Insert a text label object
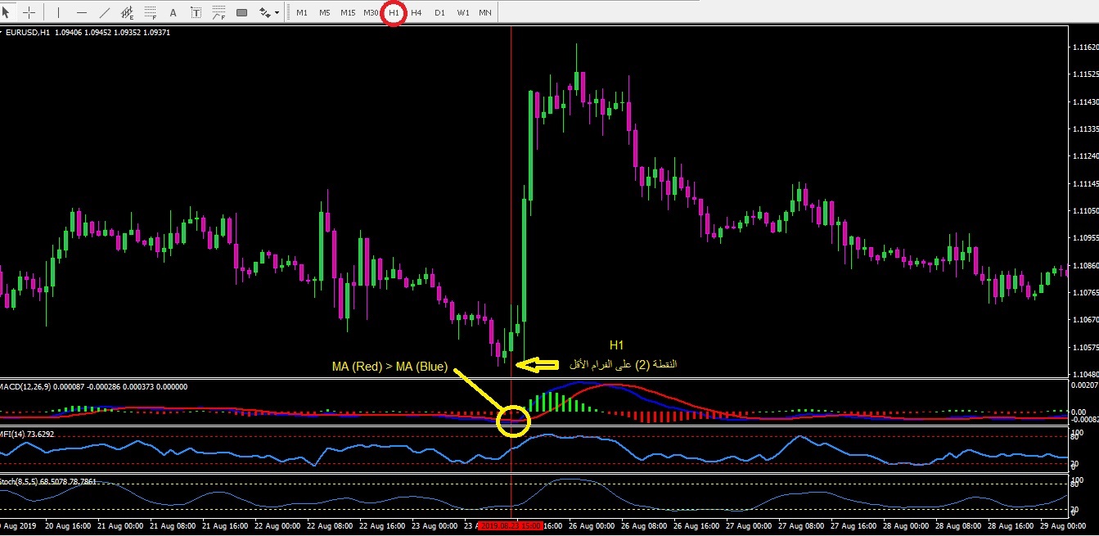The width and height of the screenshot is (1099, 536). click(x=196, y=12)
